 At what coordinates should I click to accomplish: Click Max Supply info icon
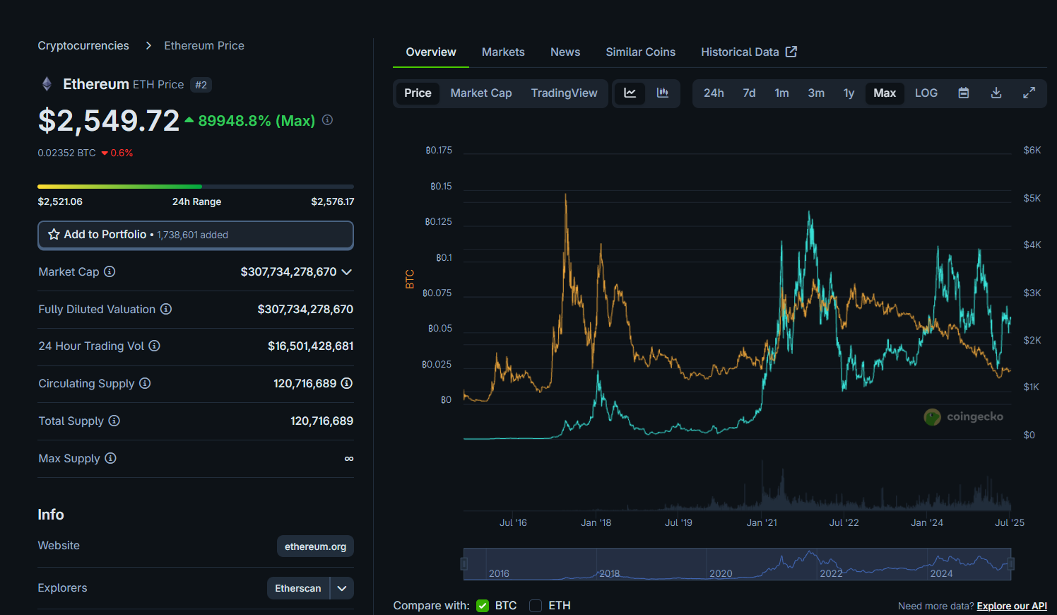tap(110, 458)
